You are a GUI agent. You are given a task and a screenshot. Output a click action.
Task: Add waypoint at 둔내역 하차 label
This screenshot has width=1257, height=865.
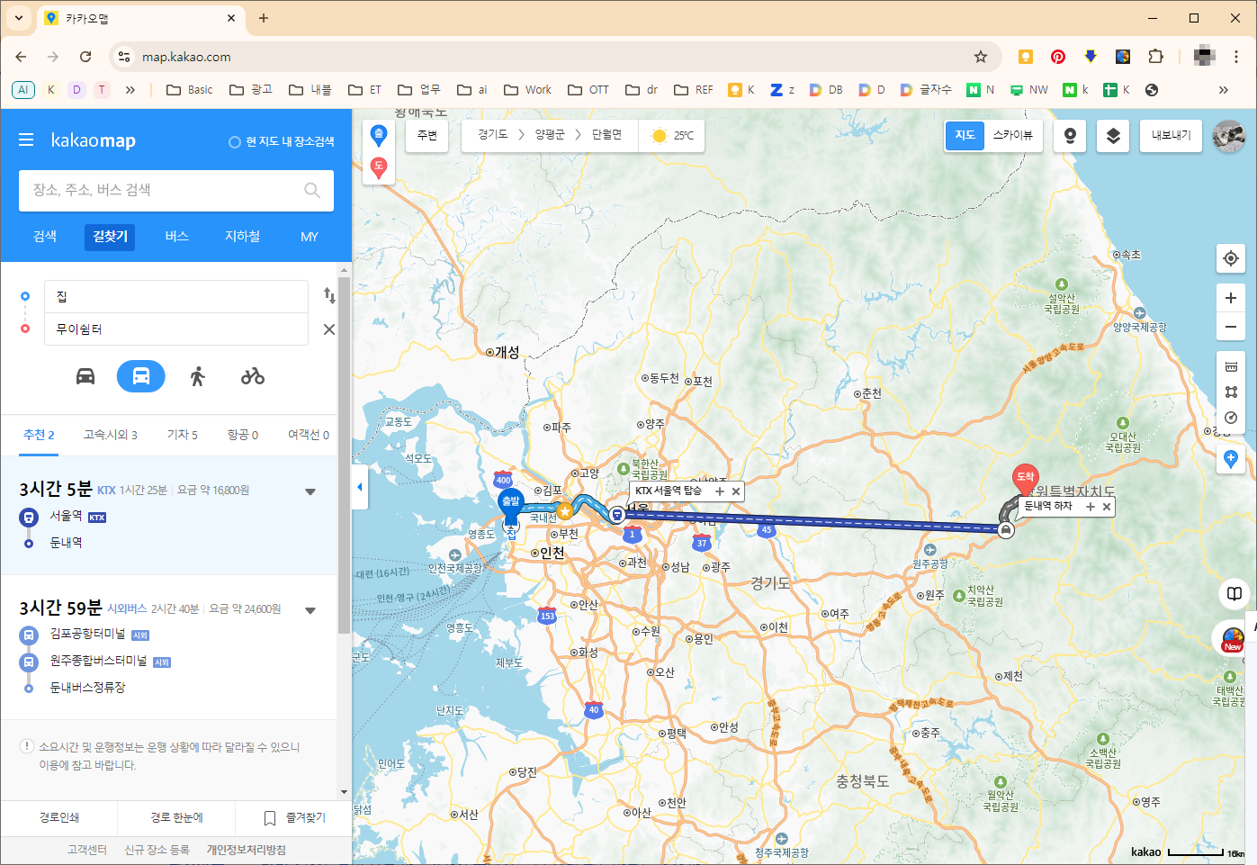[x=1091, y=507]
